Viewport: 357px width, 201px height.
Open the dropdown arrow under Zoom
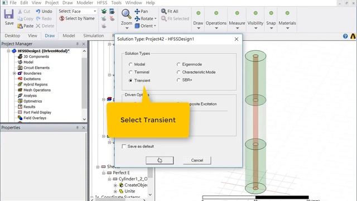(127, 28)
